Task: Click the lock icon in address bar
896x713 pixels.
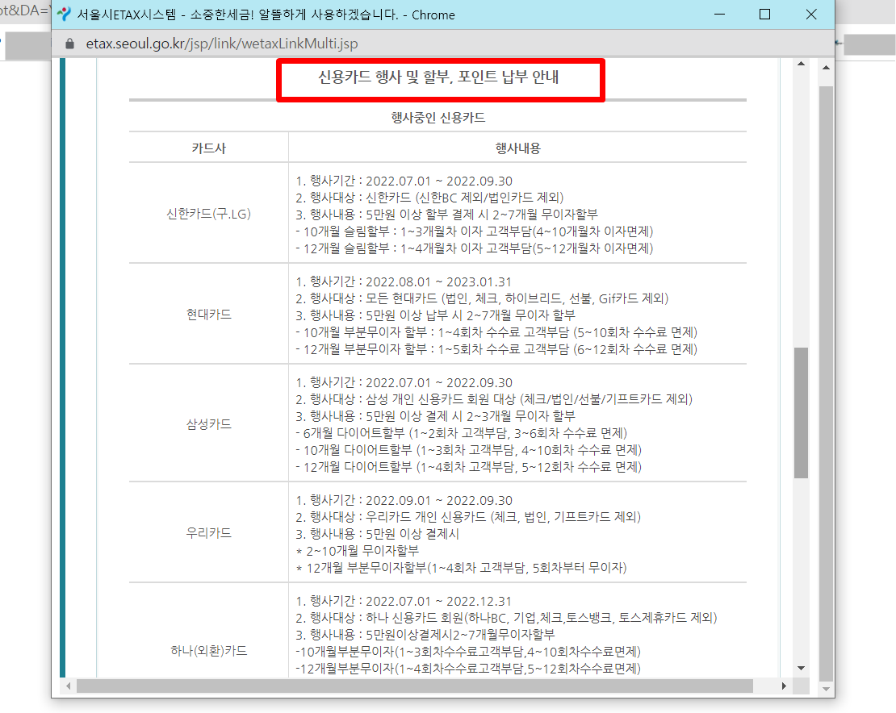Action: (x=69, y=44)
